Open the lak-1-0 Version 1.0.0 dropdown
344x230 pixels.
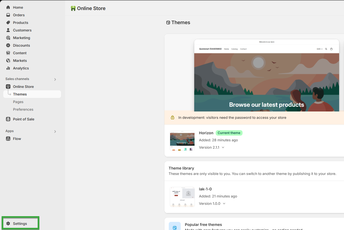point(212,203)
